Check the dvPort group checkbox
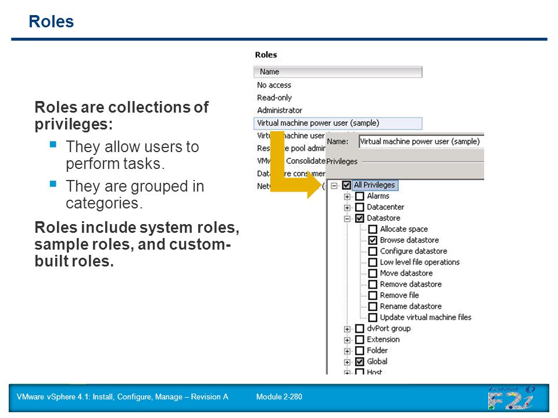The width and height of the screenshot is (558, 418). click(x=360, y=329)
